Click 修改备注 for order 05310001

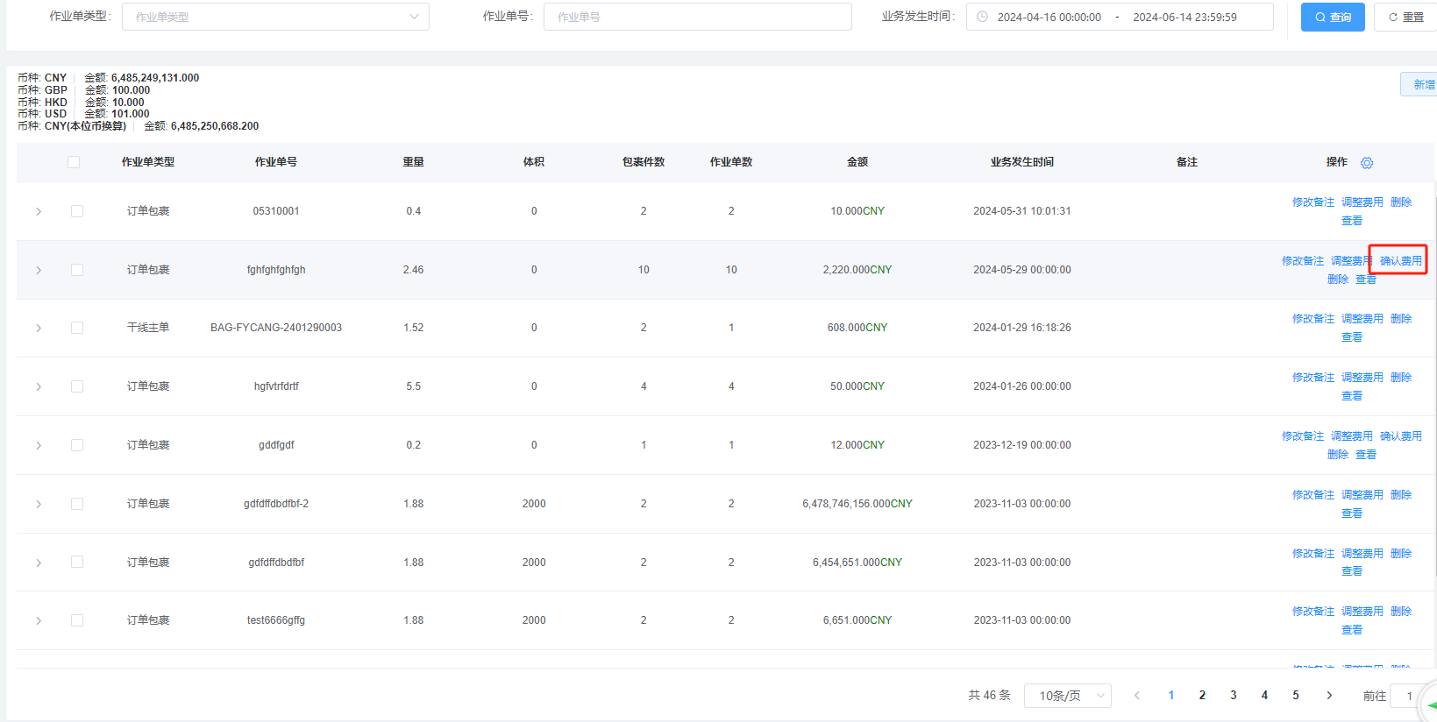pos(1313,202)
